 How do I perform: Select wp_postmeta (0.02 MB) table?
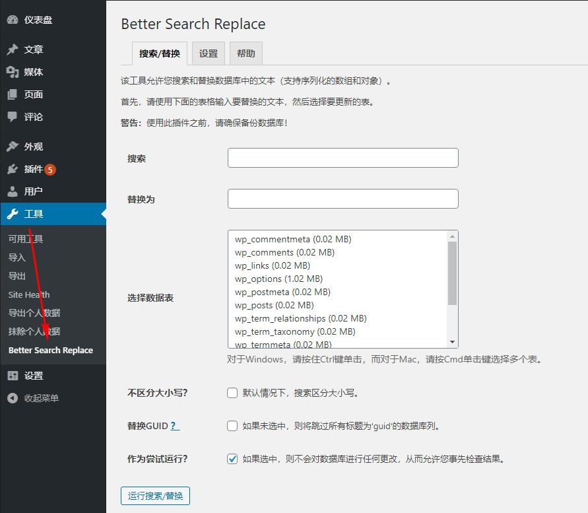(282, 292)
